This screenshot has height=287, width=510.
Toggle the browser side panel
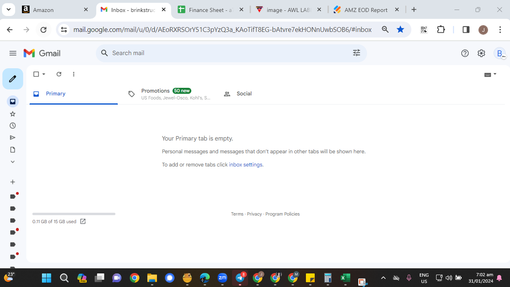pos(466,30)
